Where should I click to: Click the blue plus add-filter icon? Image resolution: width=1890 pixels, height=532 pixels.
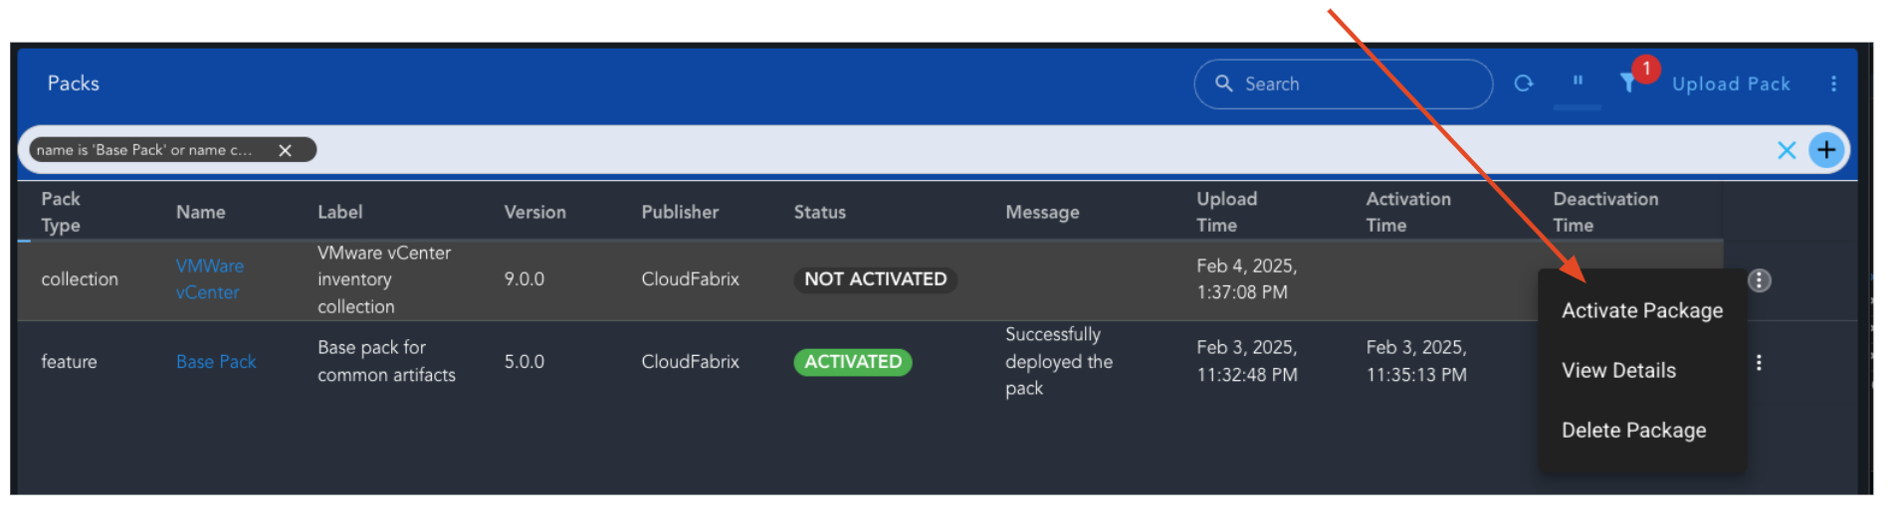(x=1826, y=150)
